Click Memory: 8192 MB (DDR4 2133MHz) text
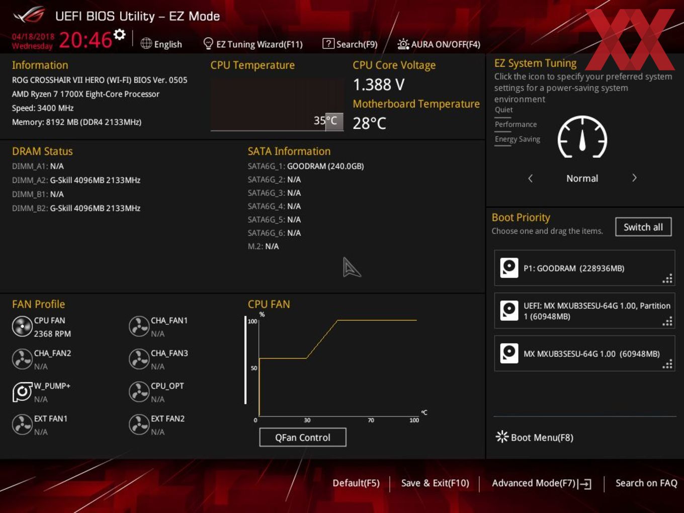 click(76, 122)
